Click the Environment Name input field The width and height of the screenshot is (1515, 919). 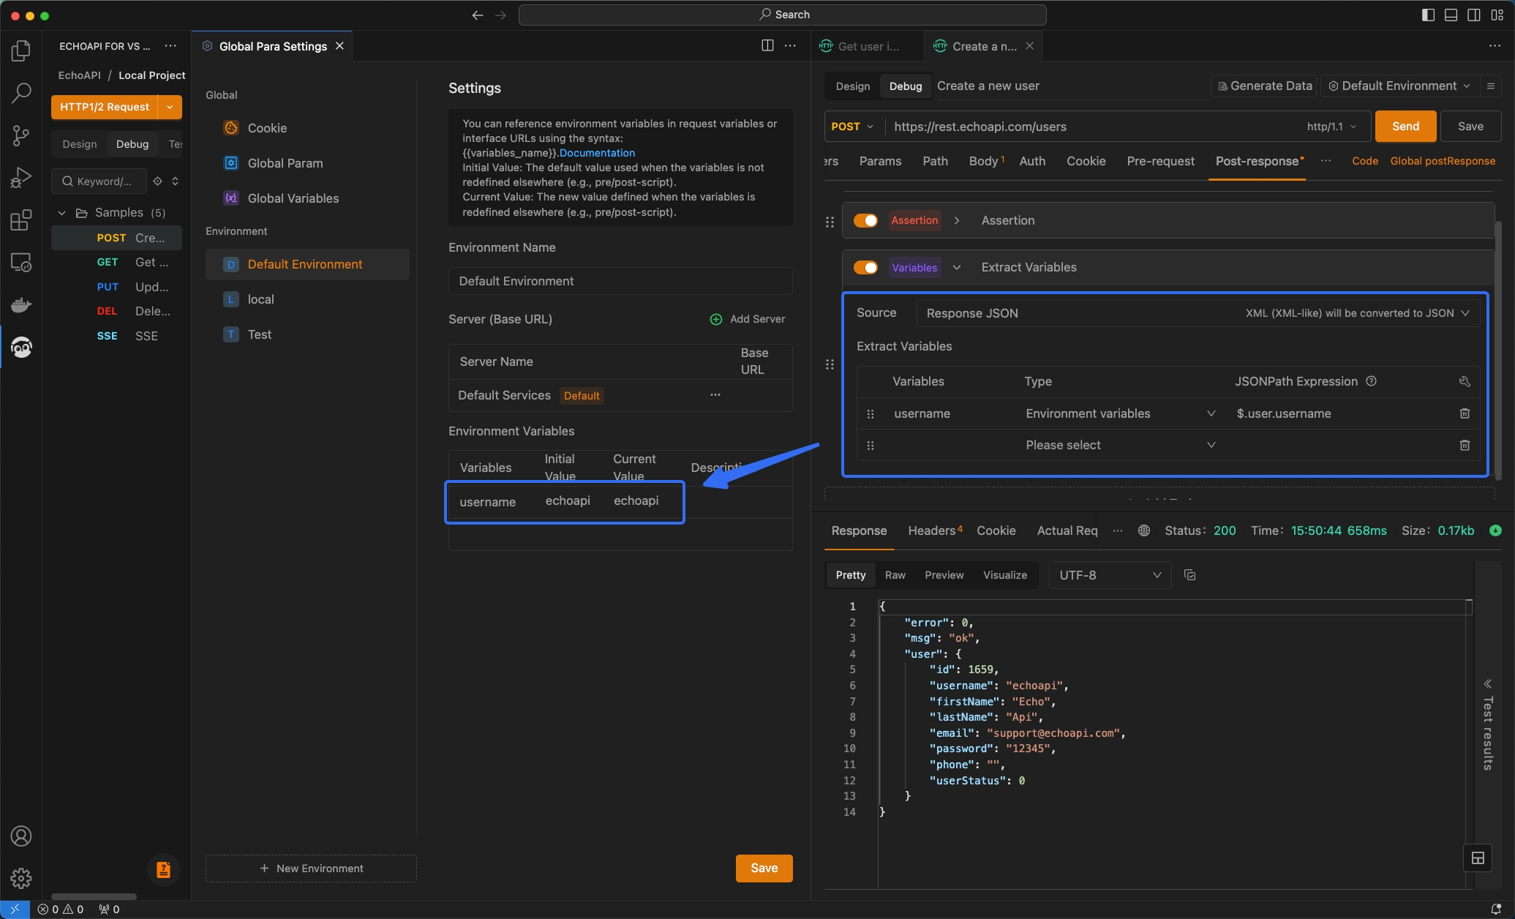click(620, 281)
